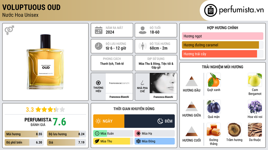Image resolution: width=268 pixels, height=150 pixels.
Task: Click the Hương ngọt accord bar
Action: point(222,36)
